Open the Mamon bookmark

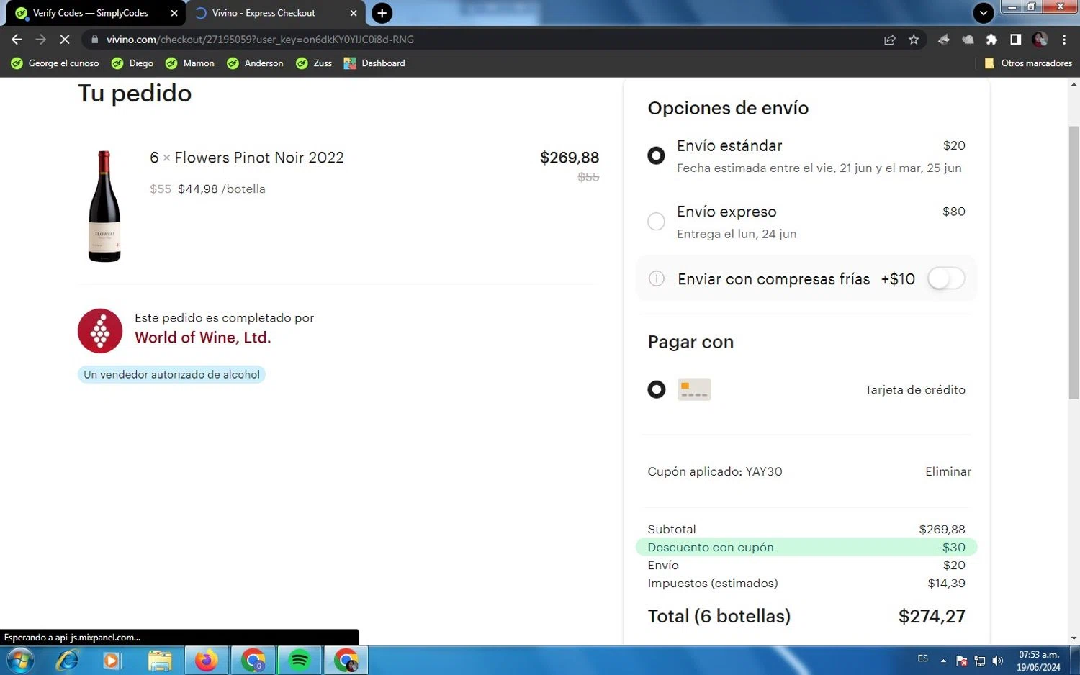[x=190, y=63]
